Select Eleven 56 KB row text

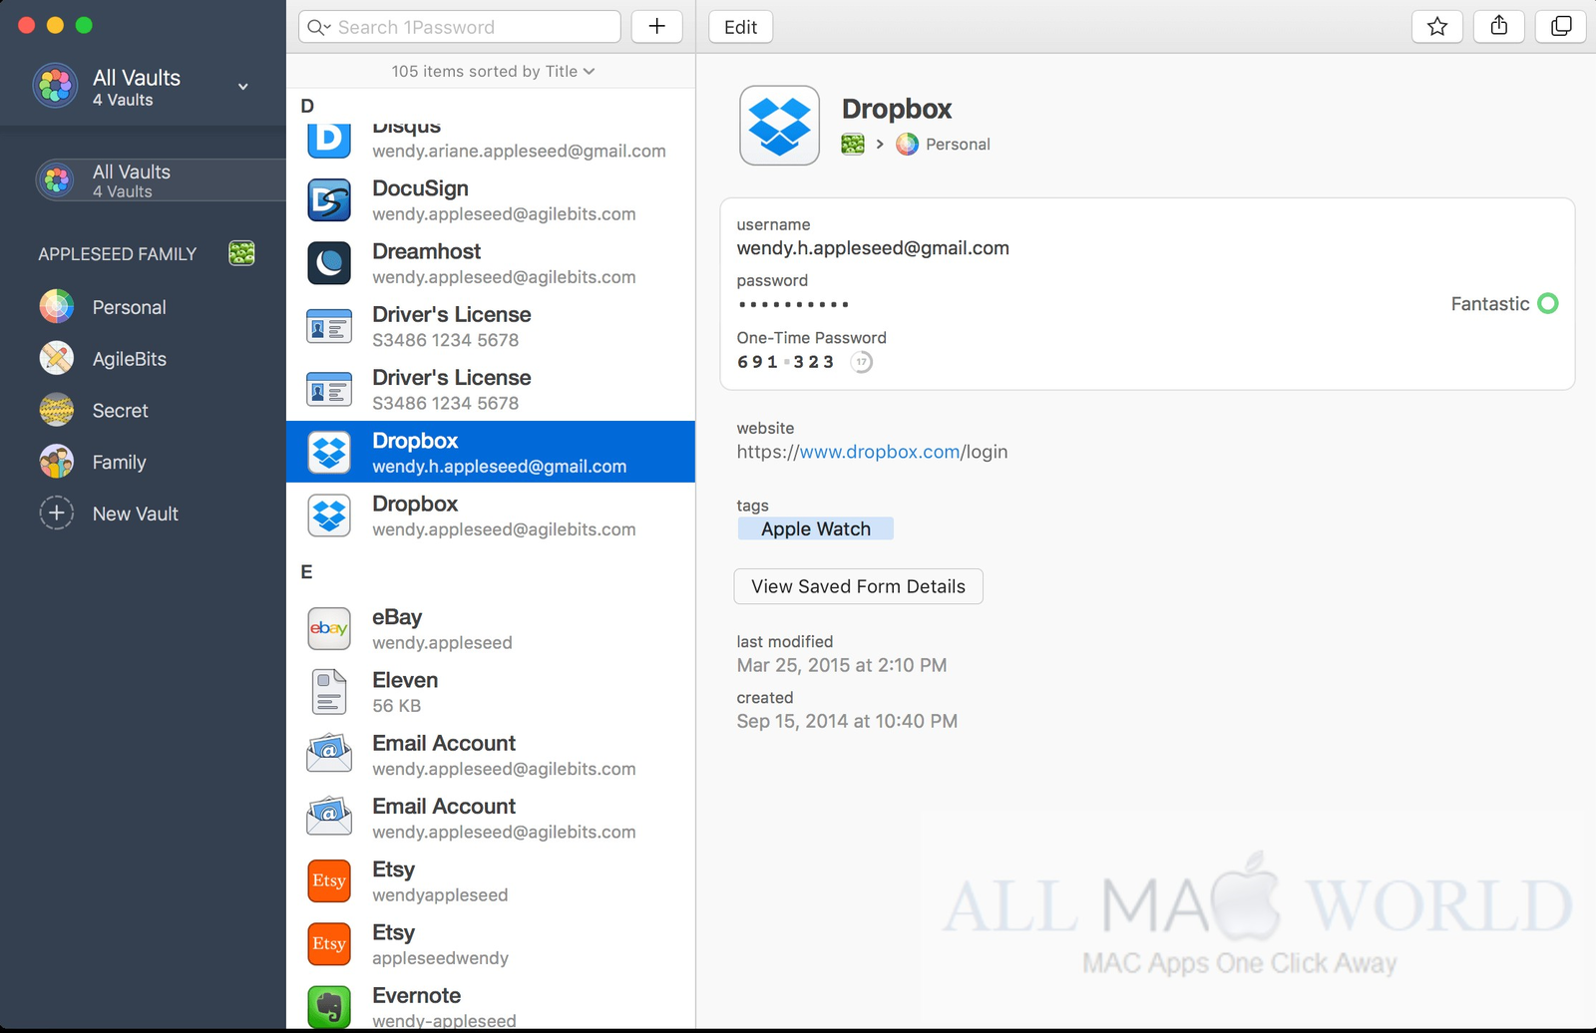pos(396,706)
